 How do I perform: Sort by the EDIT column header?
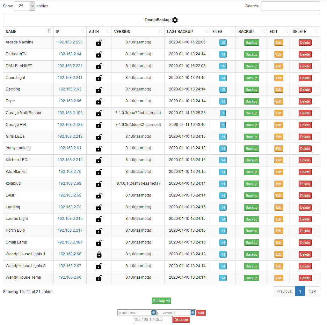(x=279, y=31)
